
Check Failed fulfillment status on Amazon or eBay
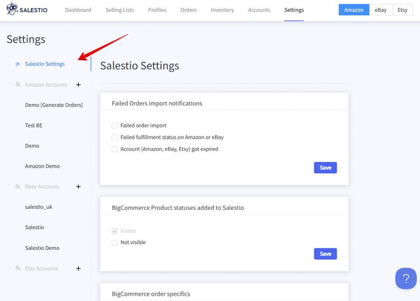(x=115, y=137)
